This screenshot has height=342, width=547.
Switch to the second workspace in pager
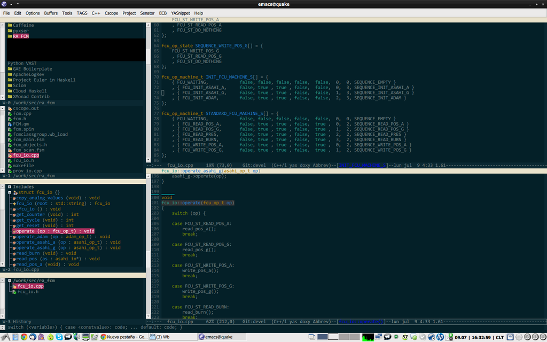tap(333, 337)
